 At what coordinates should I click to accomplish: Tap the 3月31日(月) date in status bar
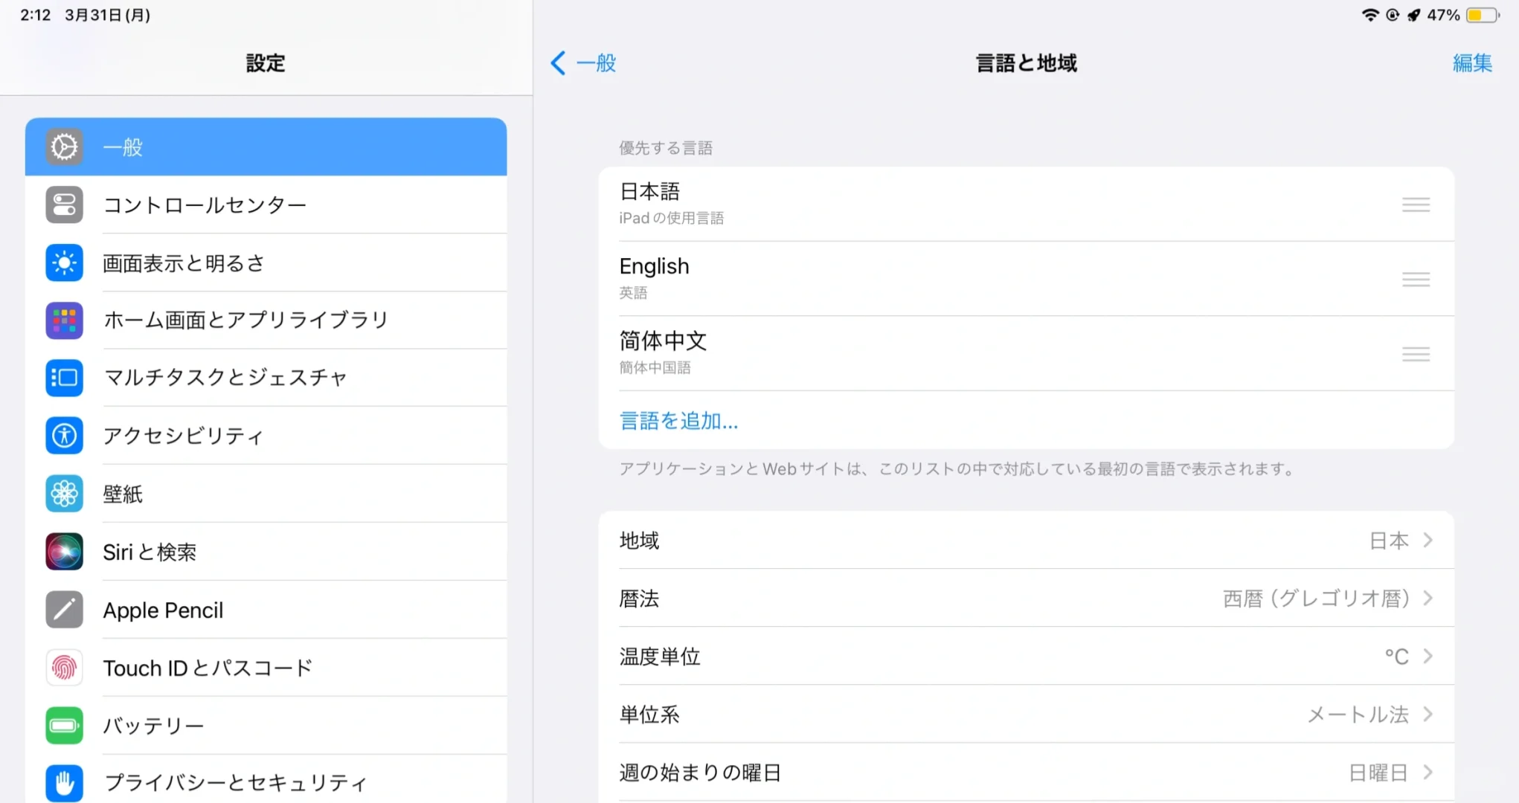point(107,15)
